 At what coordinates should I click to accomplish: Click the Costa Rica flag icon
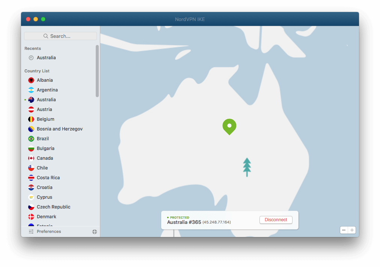pos(31,178)
